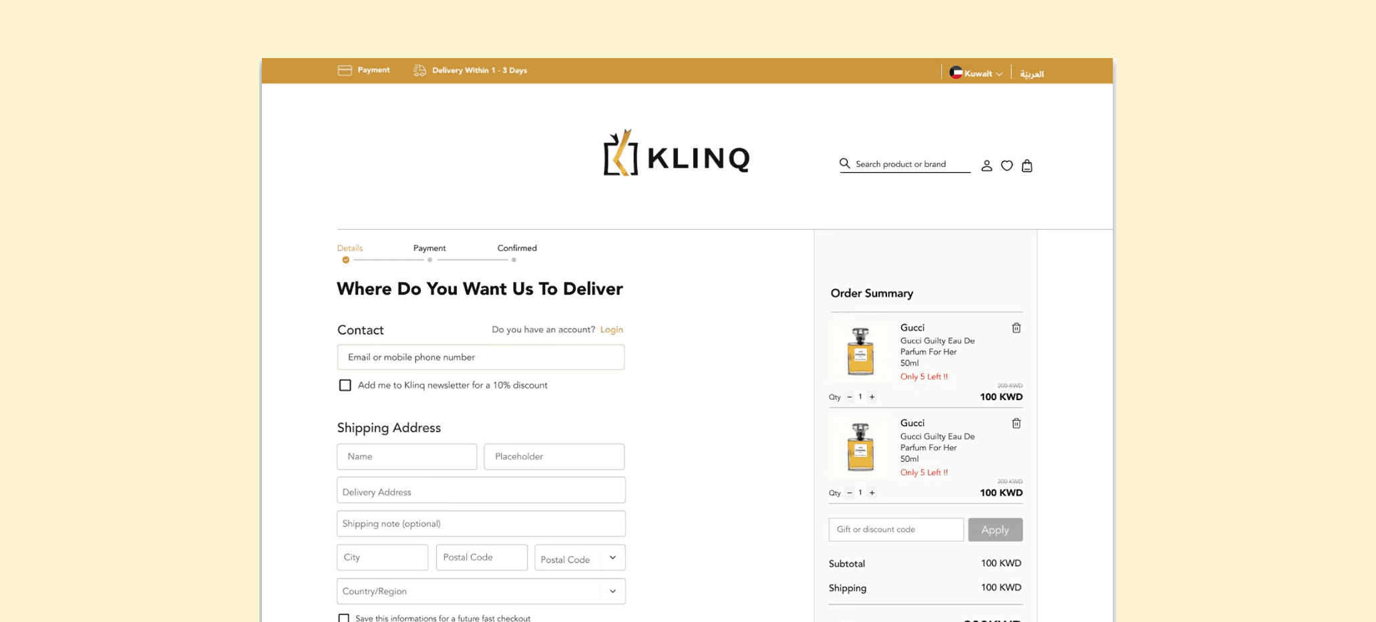Open the user account icon
This screenshot has width=1376, height=622.
click(987, 166)
